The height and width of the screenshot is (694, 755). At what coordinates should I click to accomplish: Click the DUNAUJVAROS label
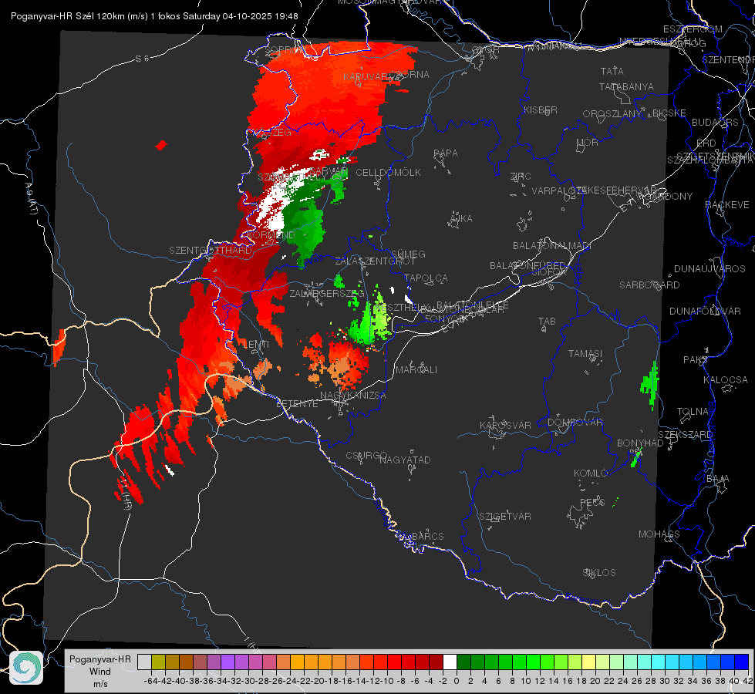pyautogui.click(x=709, y=269)
